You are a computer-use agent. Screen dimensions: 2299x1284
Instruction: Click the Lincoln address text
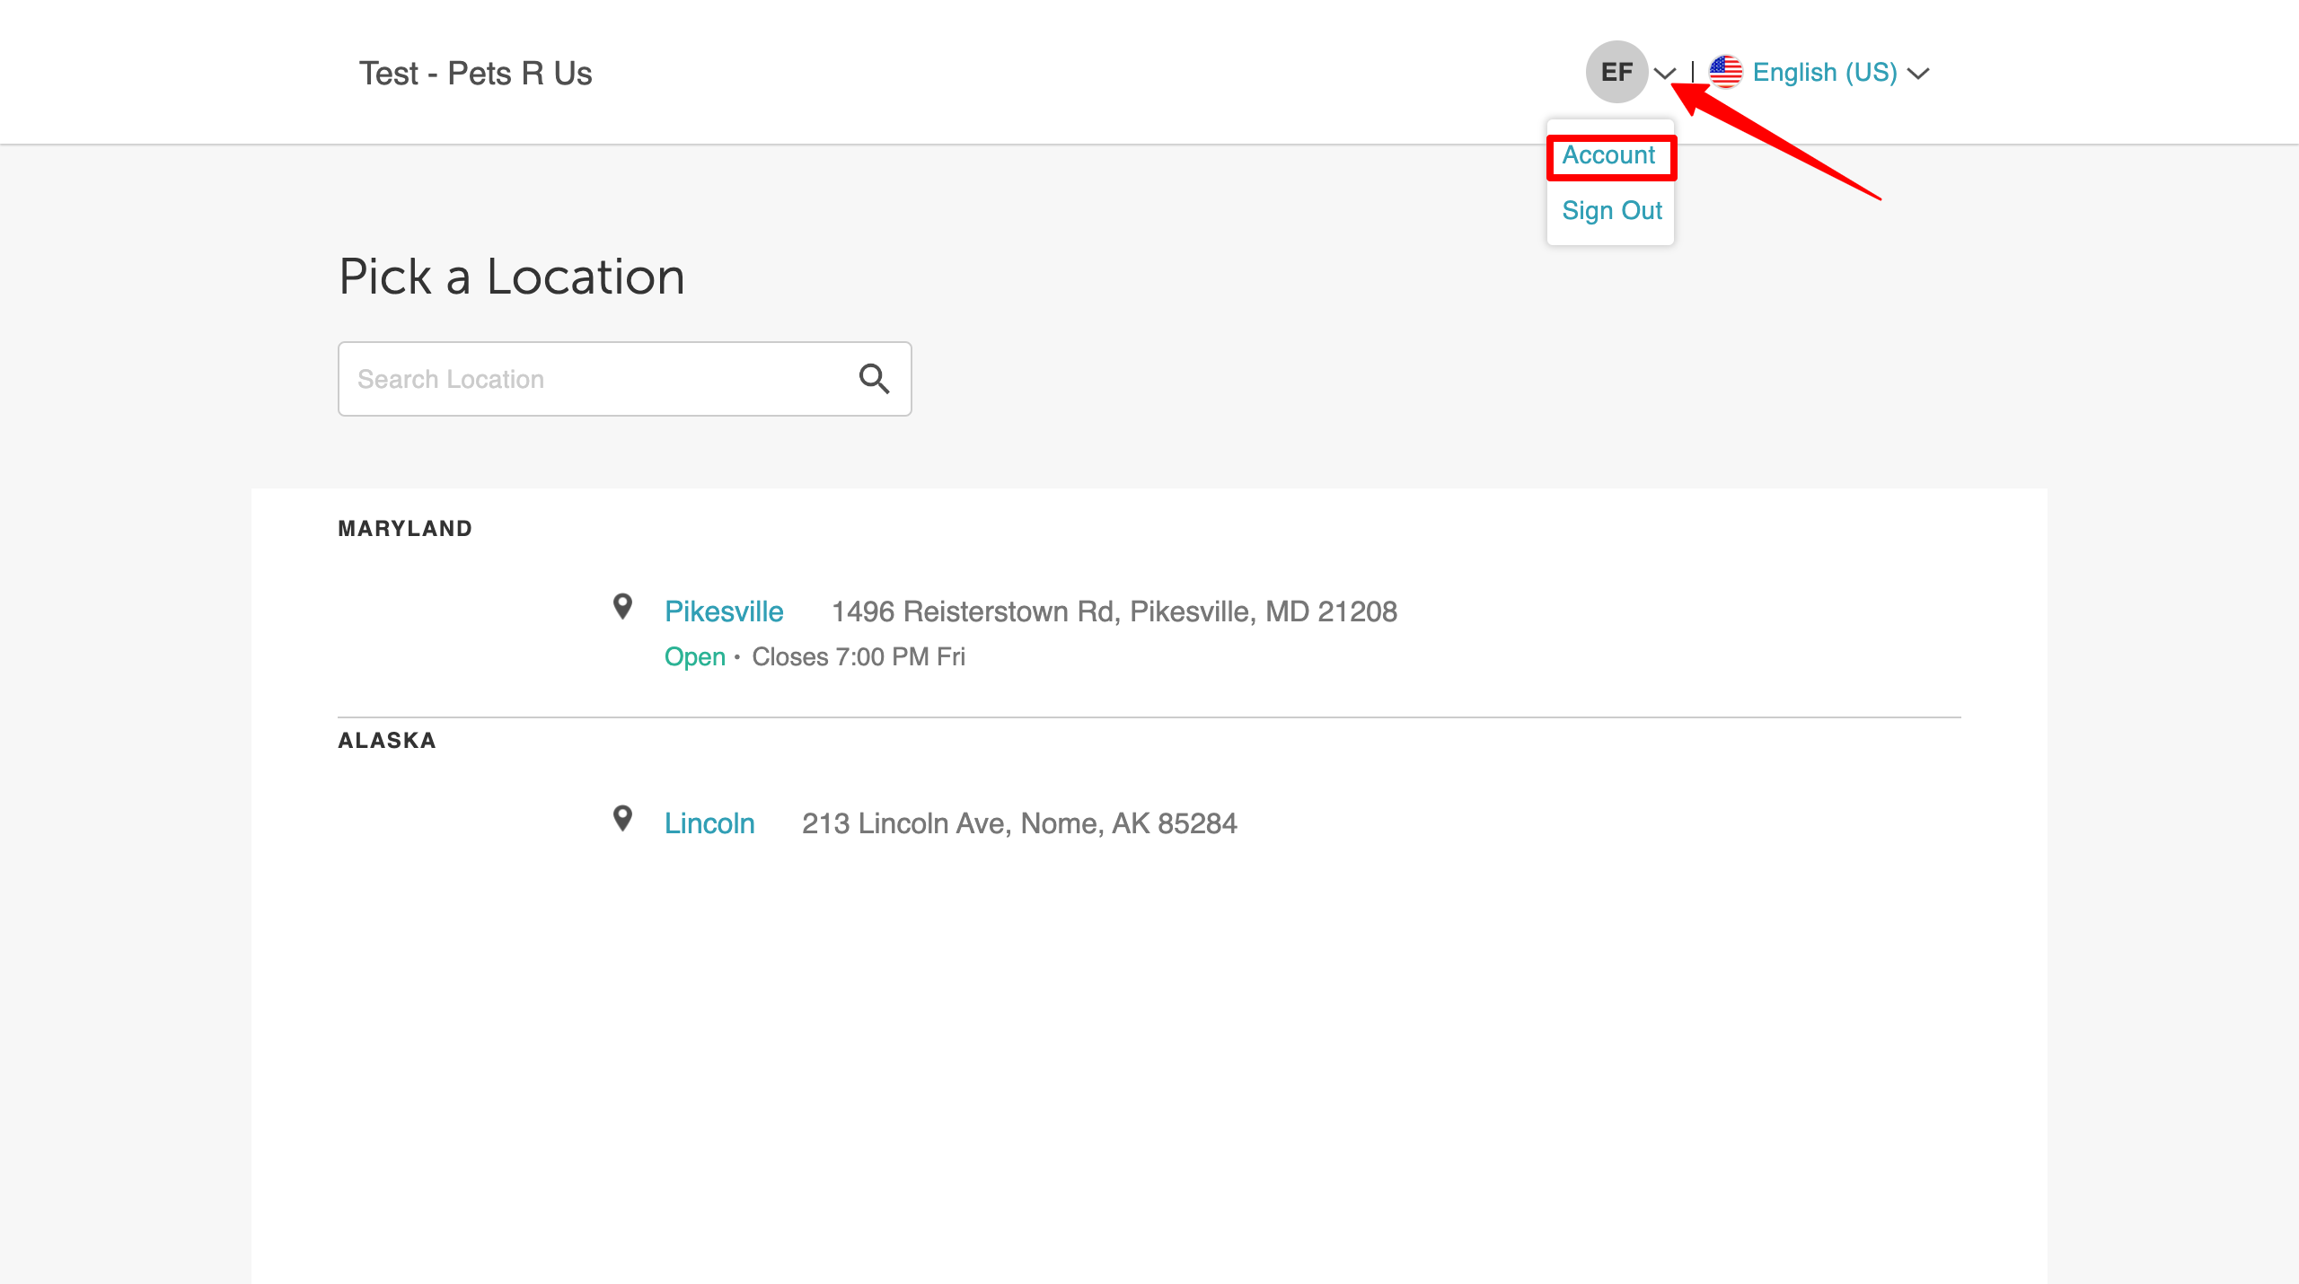[1019, 823]
